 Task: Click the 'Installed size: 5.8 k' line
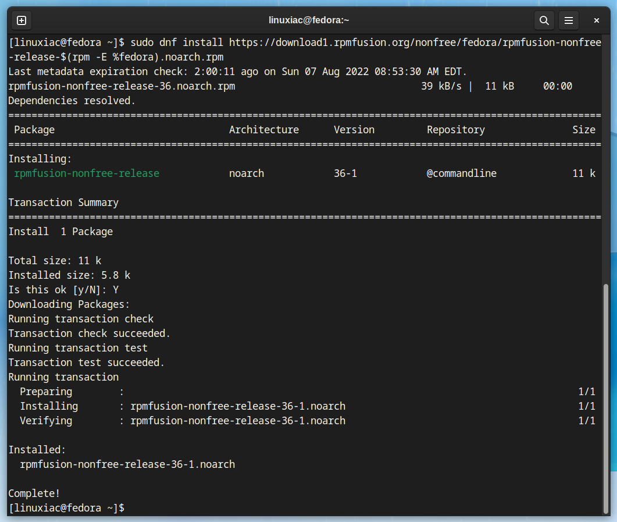click(69, 275)
